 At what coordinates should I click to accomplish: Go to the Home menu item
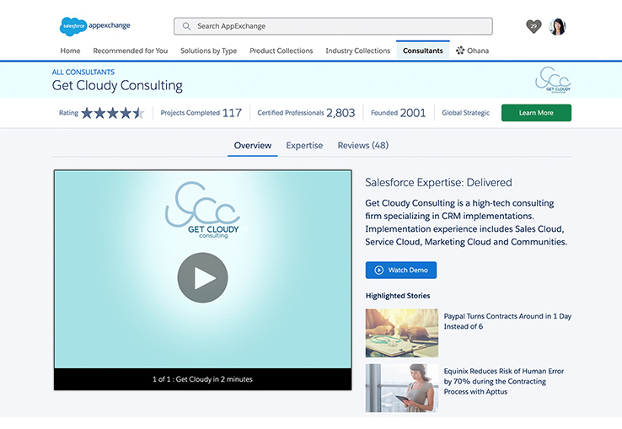70,51
